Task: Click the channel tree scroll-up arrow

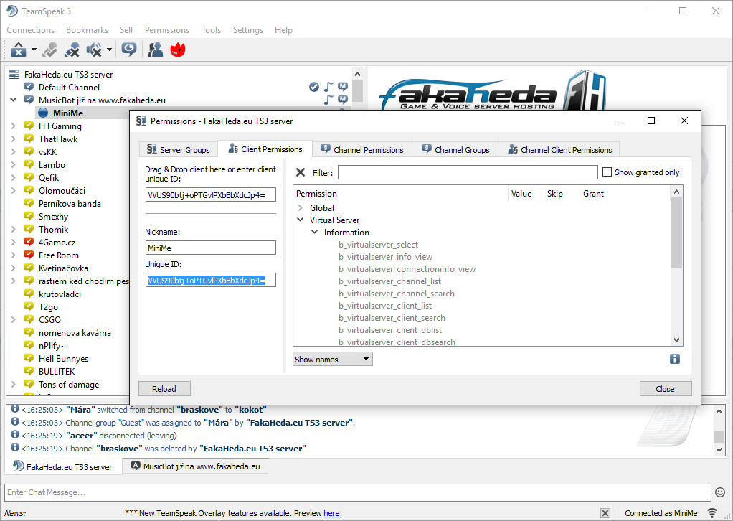Action: [357, 74]
